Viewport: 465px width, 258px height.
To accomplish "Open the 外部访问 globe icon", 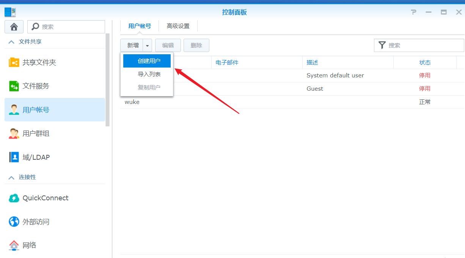I will point(14,222).
